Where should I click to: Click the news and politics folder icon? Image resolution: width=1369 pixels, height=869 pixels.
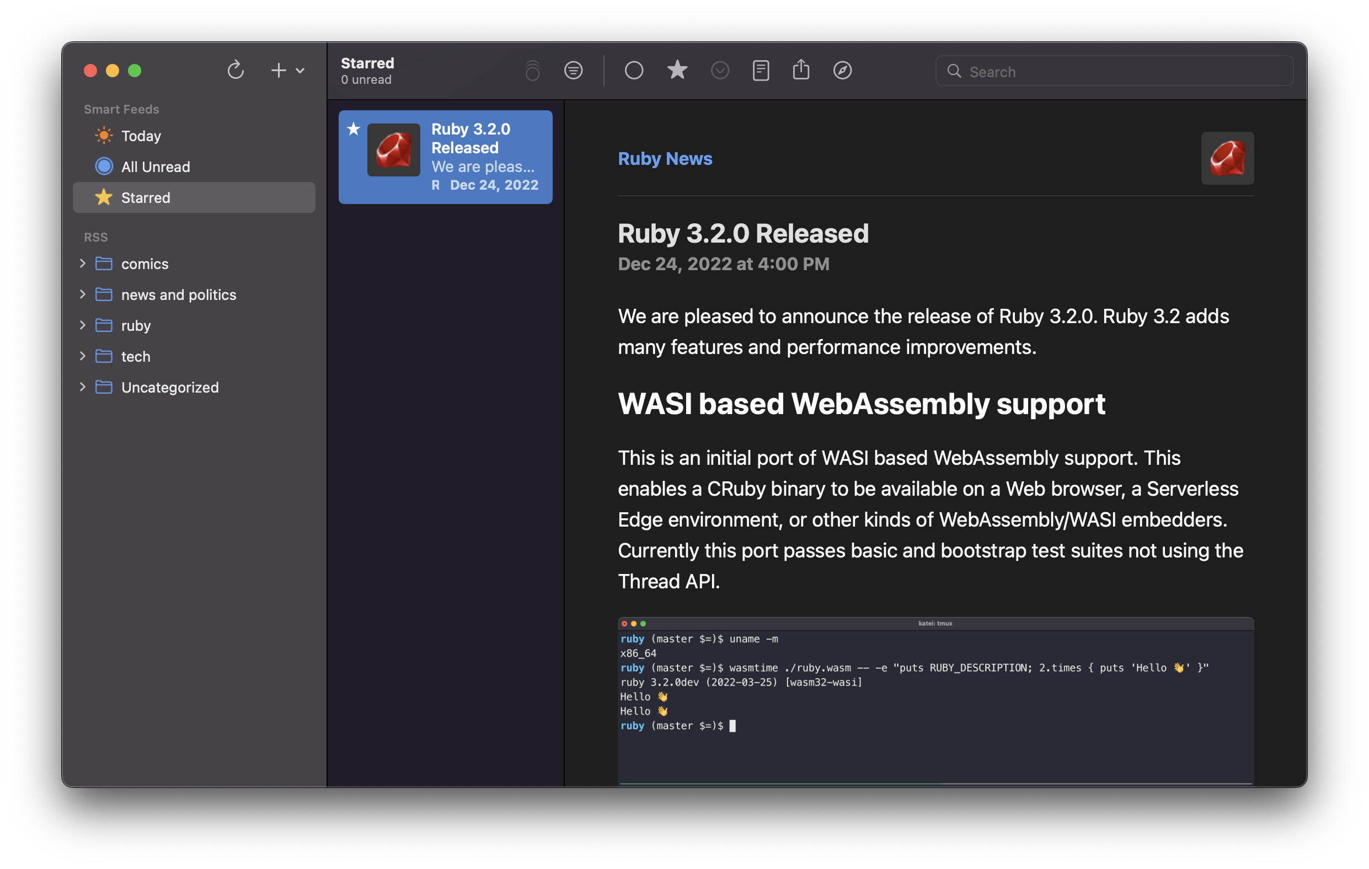point(104,294)
